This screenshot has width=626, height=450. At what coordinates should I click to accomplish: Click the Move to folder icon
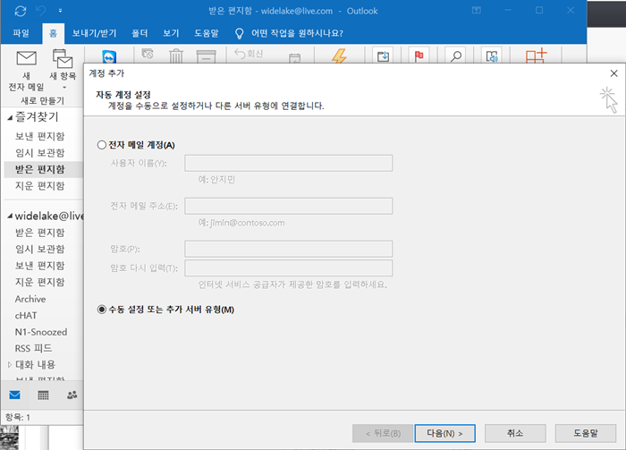[384, 56]
